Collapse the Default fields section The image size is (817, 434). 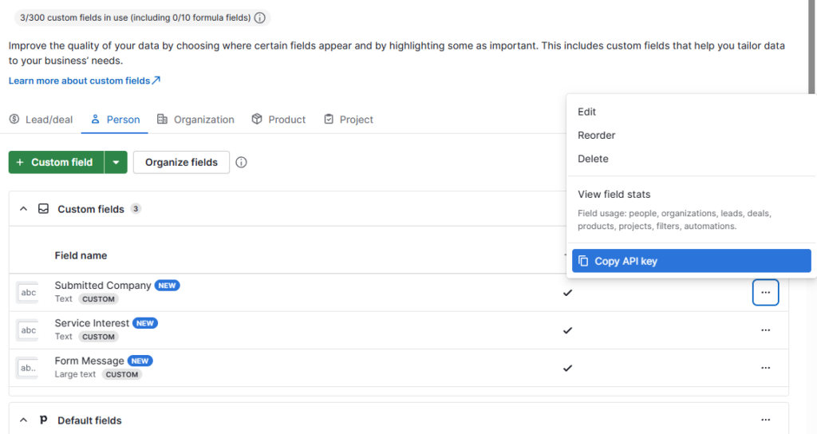pyautogui.click(x=23, y=420)
